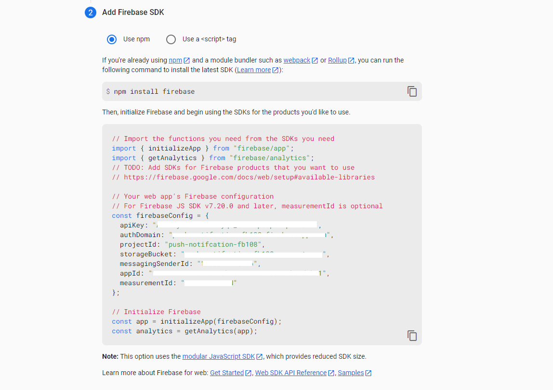Image resolution: width=553 pixels, height=390 pixels.
Task: Click the "npm install firebase" command text
Action: point(154,91)
